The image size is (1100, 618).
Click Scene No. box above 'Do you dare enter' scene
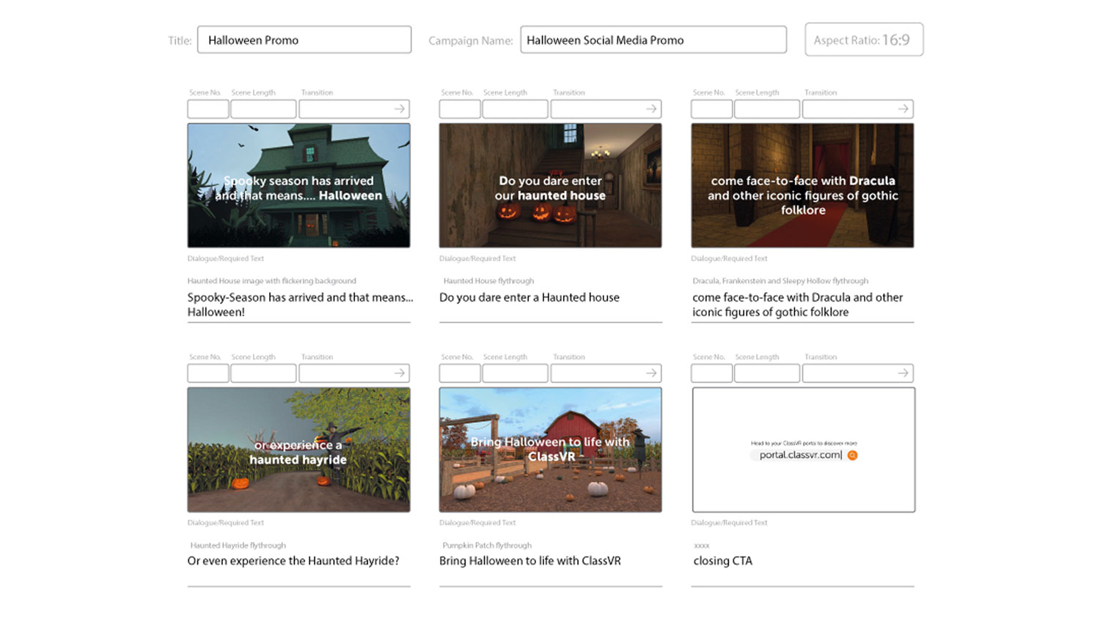pos(460,109)
